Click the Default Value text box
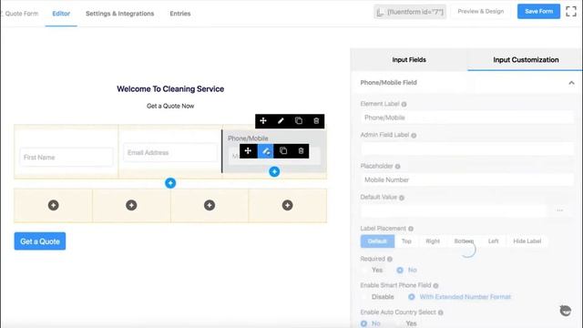Image resolution: width=583 pixels, height=328 pixels. tap(454, 210)
